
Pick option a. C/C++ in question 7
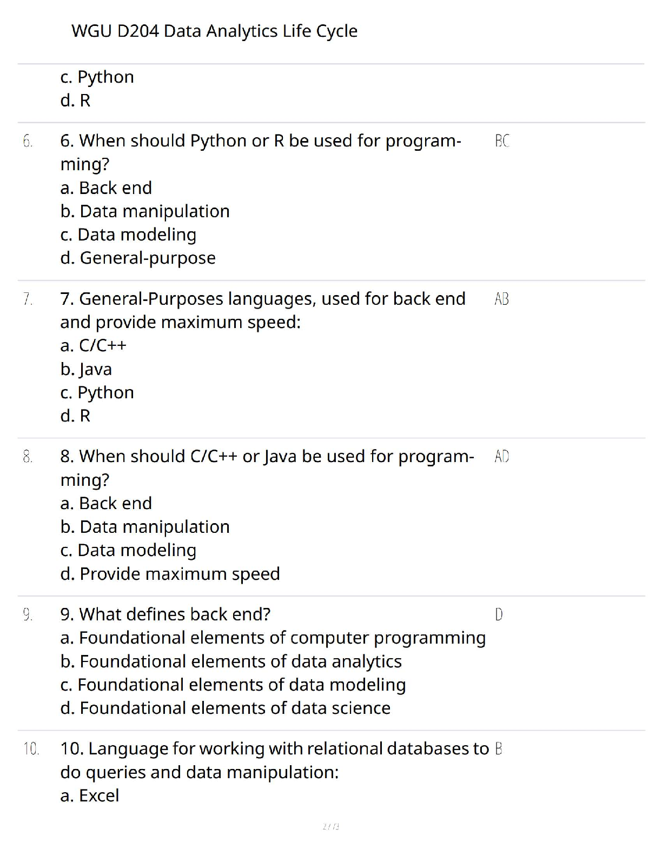click(x=93, y=346)
